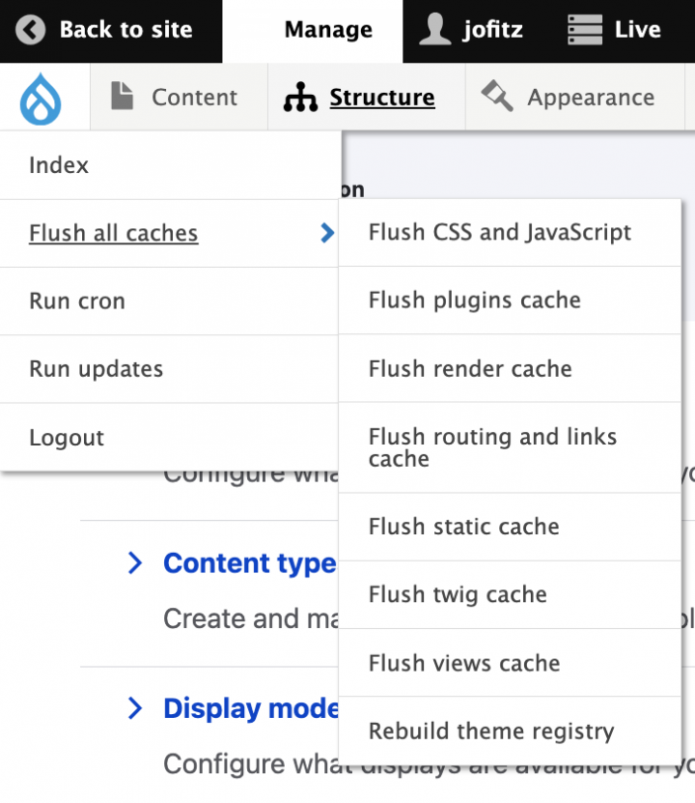
Task: Click the Back to site link
Action: coord(126,30)
